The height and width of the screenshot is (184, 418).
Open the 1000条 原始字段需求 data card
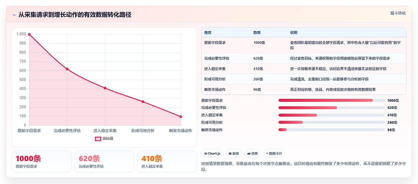[x=42, y=161]
